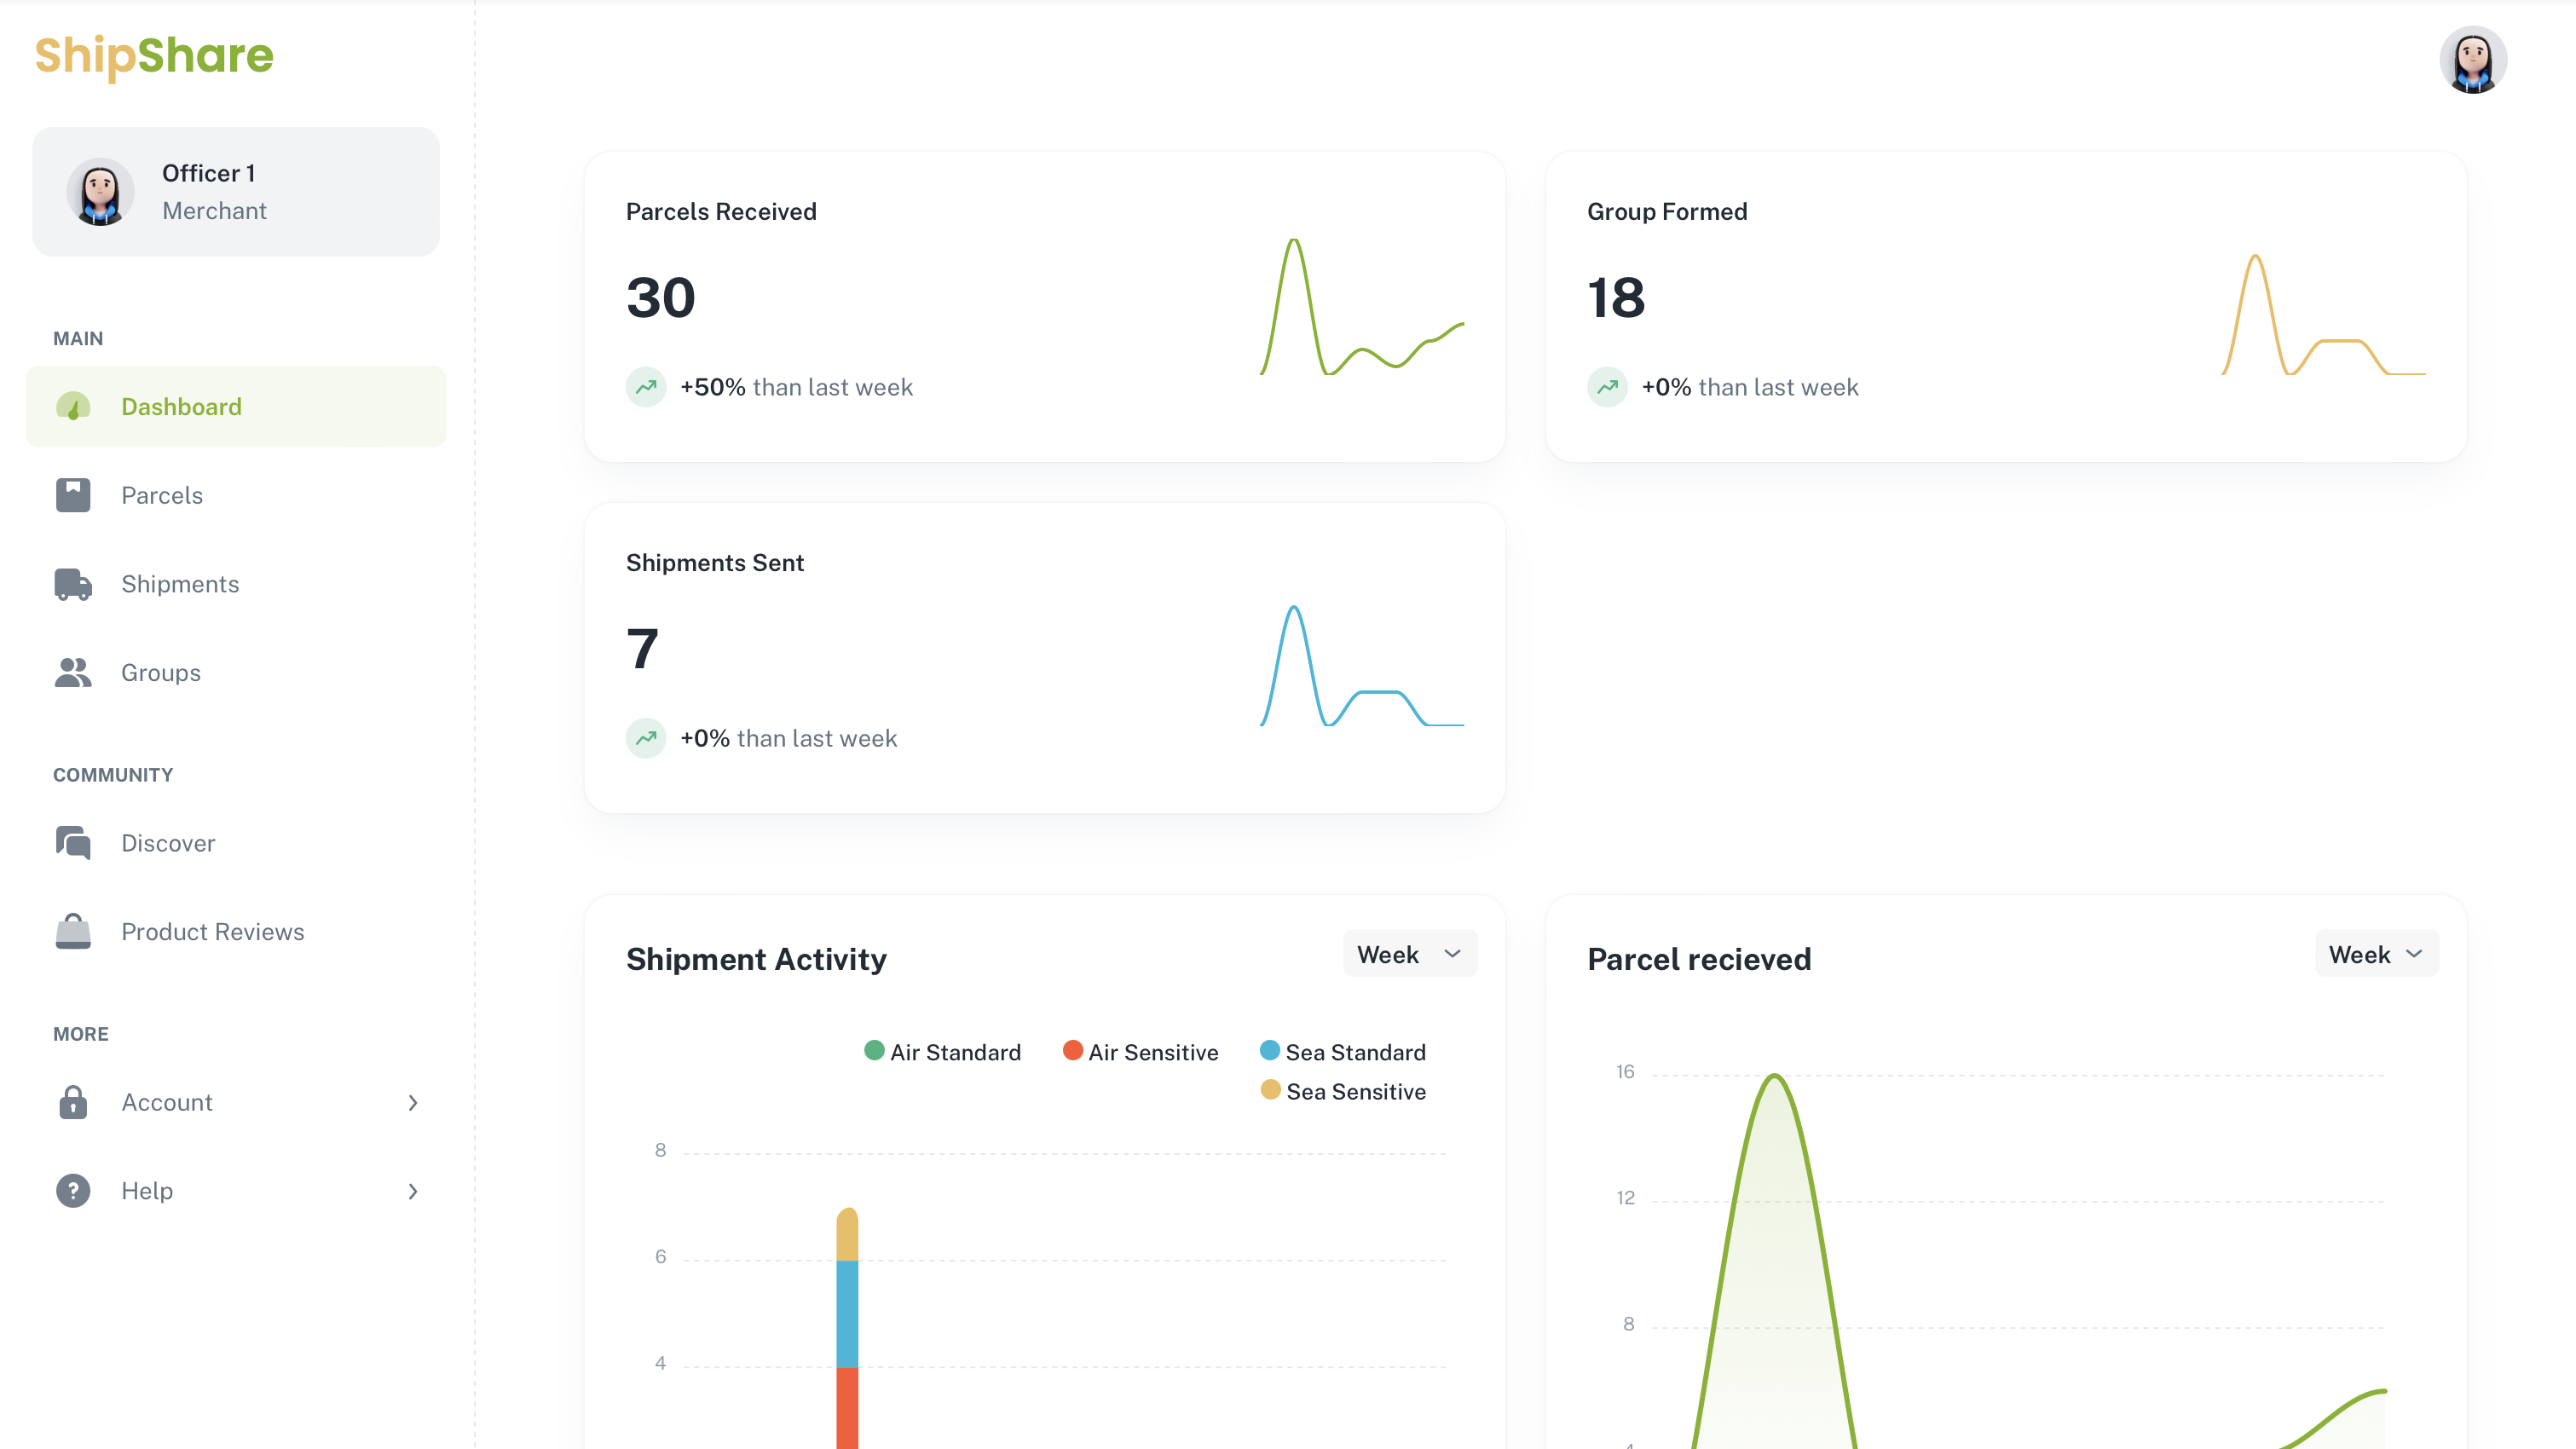This screenshot has width=2576, height=1449.
Task: Open Shipment Activity Week dropdown
Action: (x=1409, y=954)
